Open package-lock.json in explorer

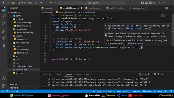coord(24,66)
